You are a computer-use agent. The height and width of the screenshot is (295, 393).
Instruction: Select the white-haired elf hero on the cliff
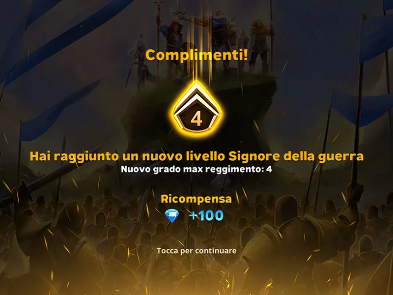[x=139, y=59]
